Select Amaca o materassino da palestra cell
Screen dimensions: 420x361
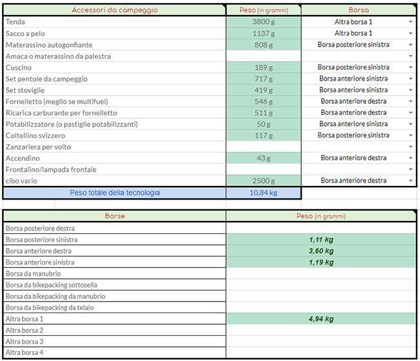[x=114, y=56]
